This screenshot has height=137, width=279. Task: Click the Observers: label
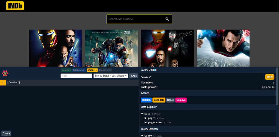[x=147, y=82]
